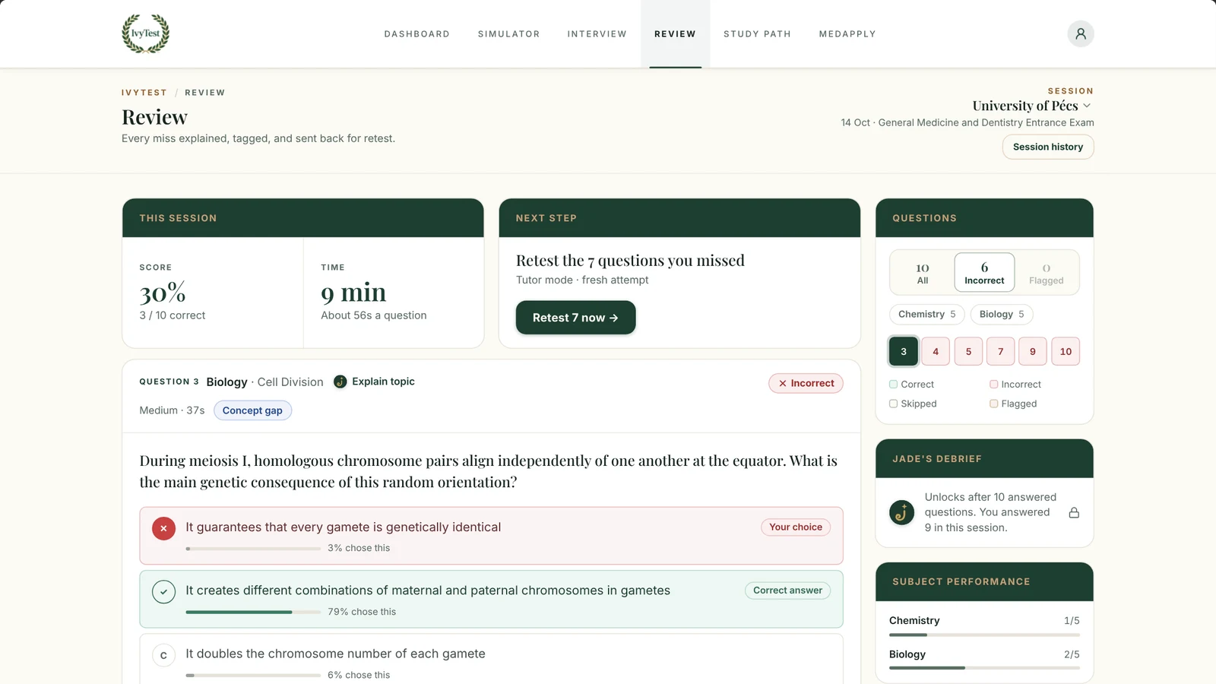The width and height of the screenshot is (1216, 684).
Task: Click the REVIEW breadcrumb text
Action: point(204,93)
